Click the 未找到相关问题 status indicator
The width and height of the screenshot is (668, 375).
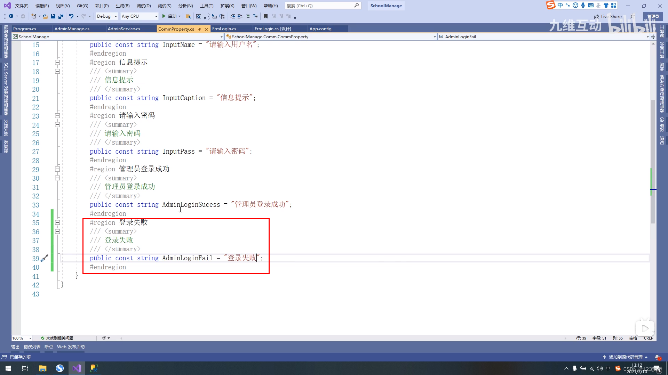57,338
